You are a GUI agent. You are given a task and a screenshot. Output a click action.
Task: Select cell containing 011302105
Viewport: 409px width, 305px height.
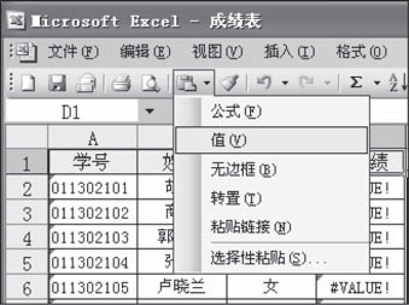(x=93, y=287)
